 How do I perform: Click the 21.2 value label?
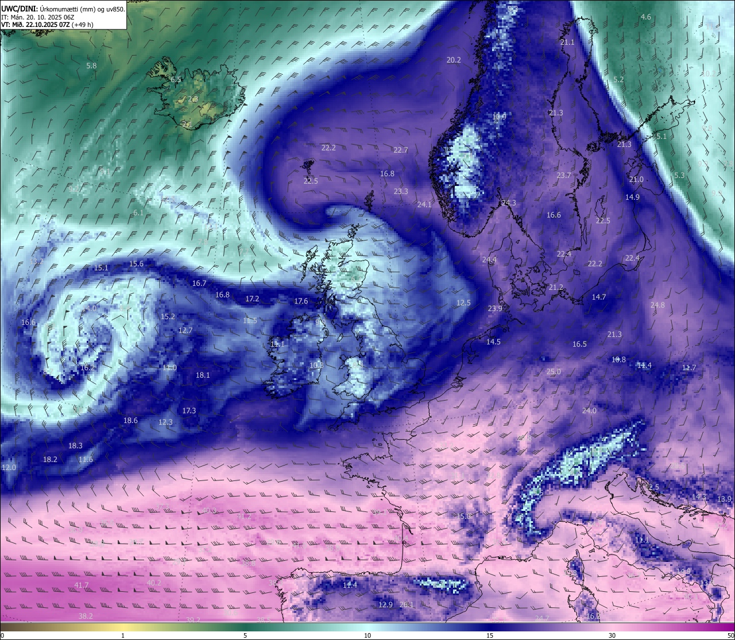[x=556, y=288]
